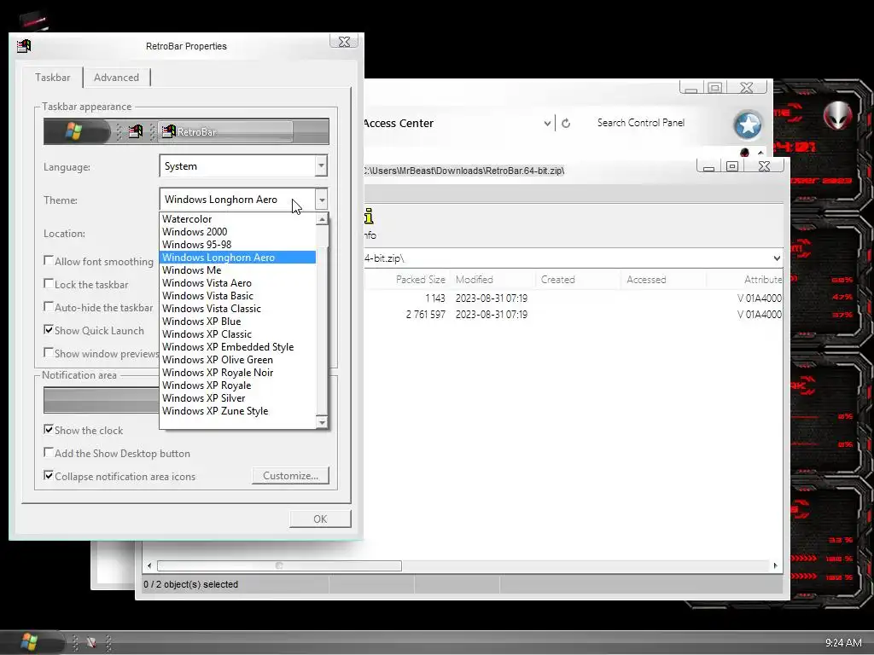Click the Accessed column header
The image size is (874, 655).
pos(662,280)
